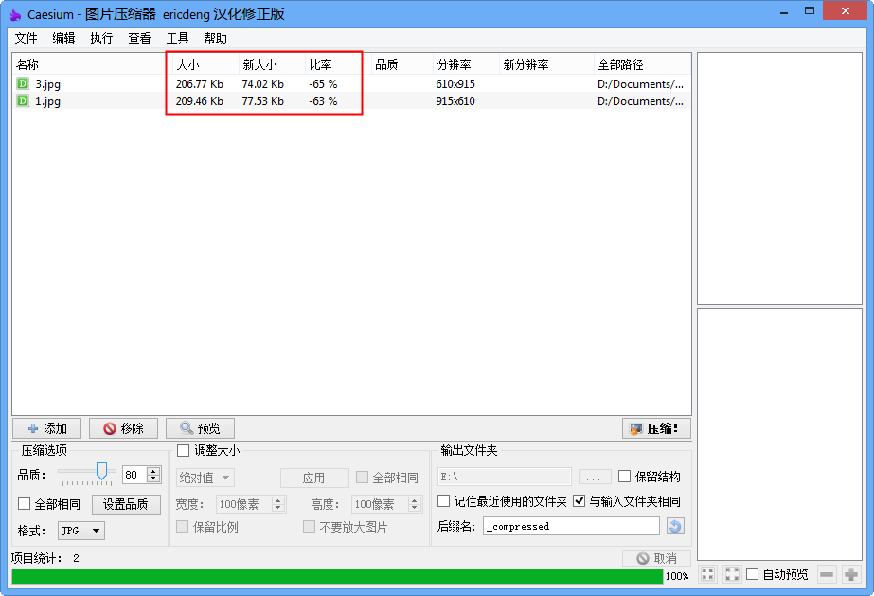Click the fit-to-window preview icon

pos(707,573)
